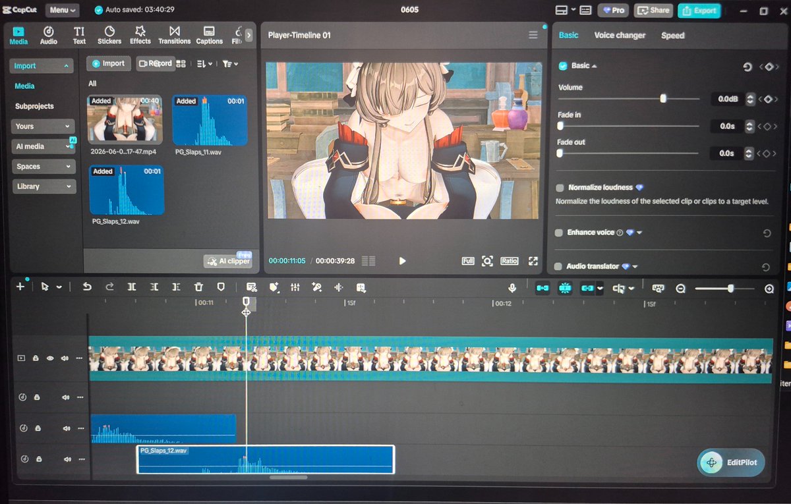Open the media filter dropdown

[x=230, y=64]
